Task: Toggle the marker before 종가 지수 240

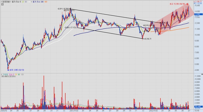Action: point(31,2)
